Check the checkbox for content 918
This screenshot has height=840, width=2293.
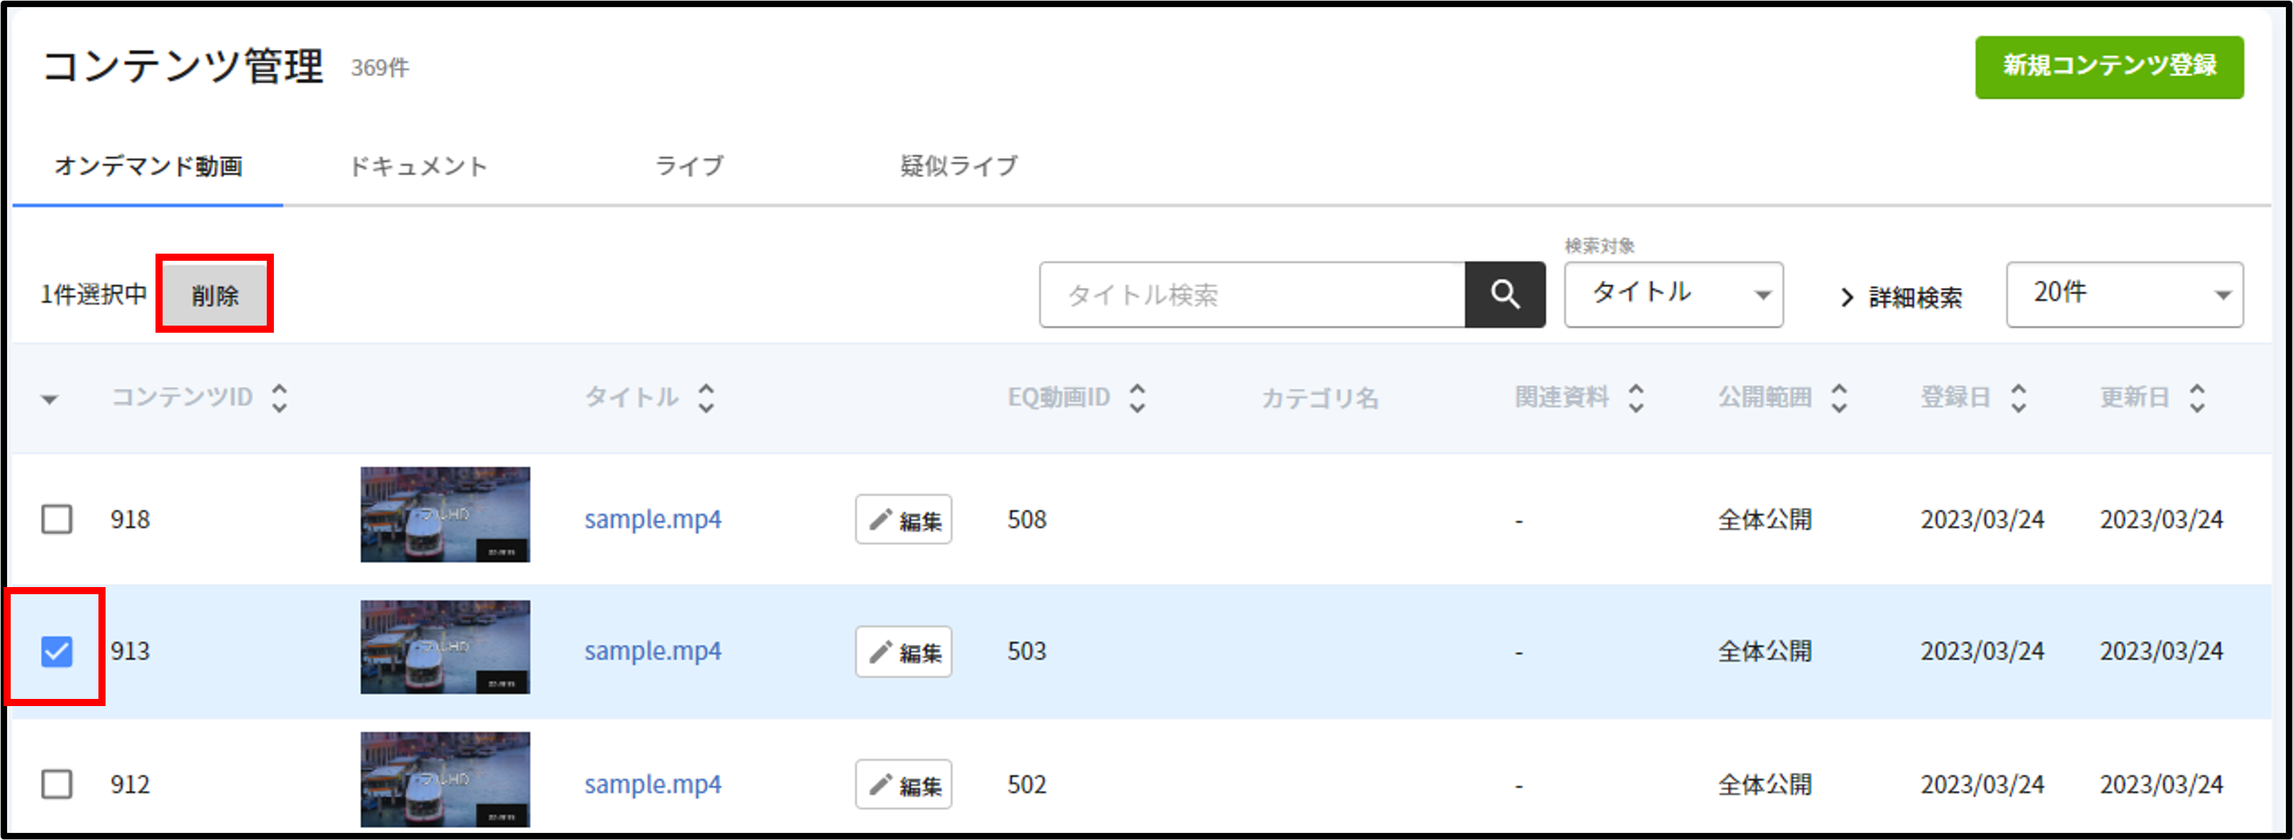click(x=57, y=519)
